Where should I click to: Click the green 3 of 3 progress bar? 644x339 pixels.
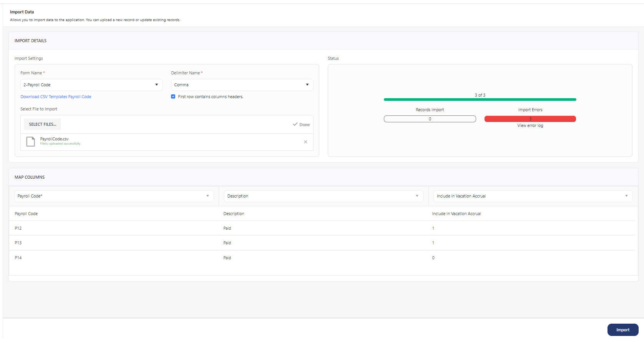click(480, 99)
